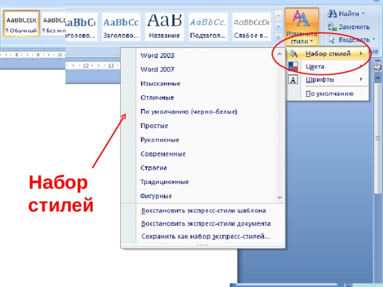The height and width of the screenshot is (287, 383).
Task: Apply the Подзаголовок style thumbnail
Action: [x=208, y=26]
